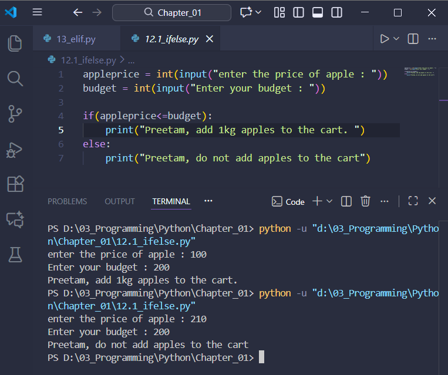Screen dimensions: 448x375
Task: Open the Source Control view
Action: 15,114
